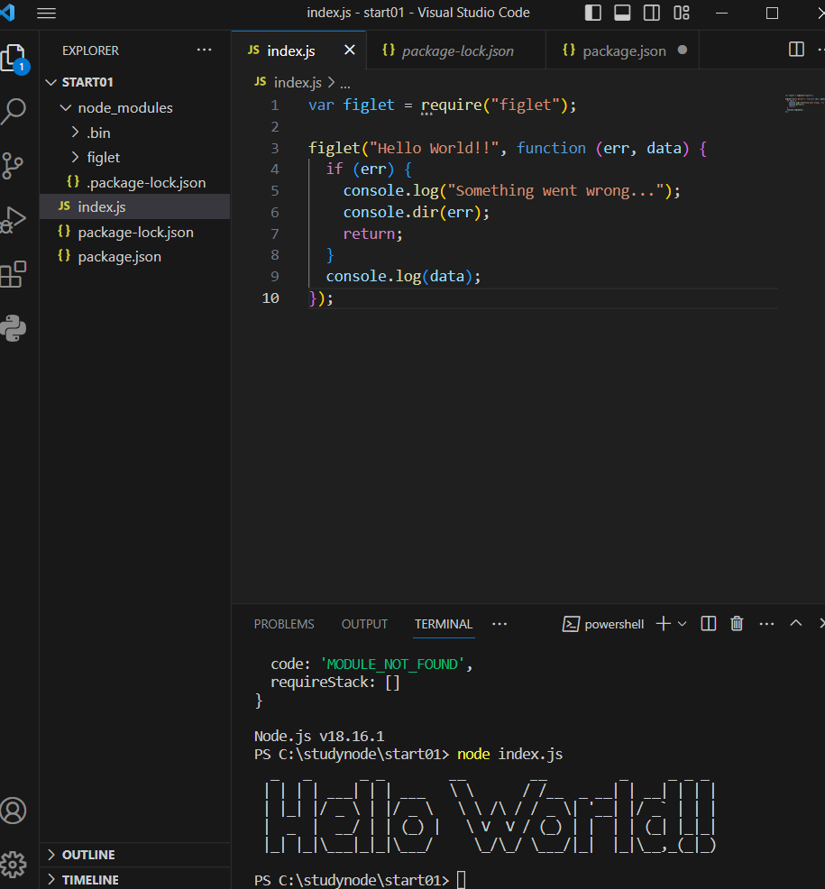Open the Extensions view
This screenshot has width=825, height=889.
[x=14, y=274]
